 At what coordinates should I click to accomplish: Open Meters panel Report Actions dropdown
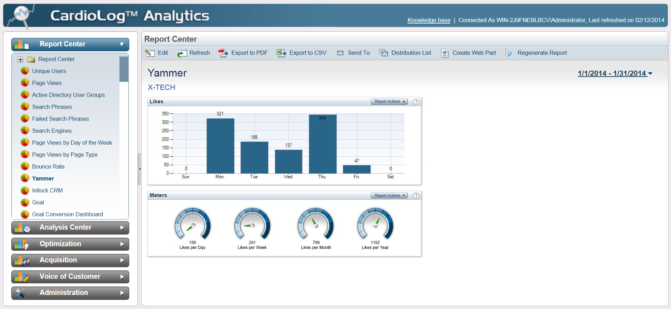pos(389,196)
